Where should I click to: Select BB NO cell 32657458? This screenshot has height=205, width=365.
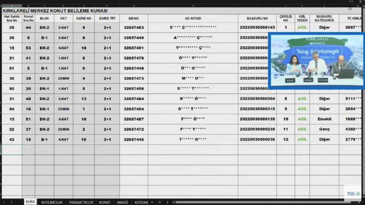tap(134, 89)
